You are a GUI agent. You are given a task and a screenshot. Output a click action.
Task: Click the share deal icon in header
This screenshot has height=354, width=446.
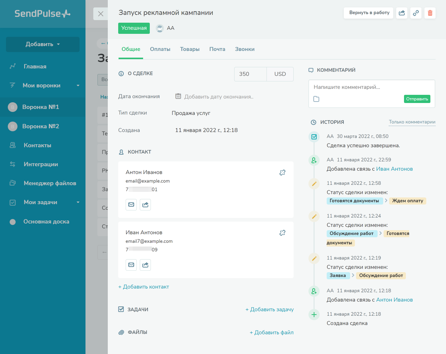coord(402,13)
